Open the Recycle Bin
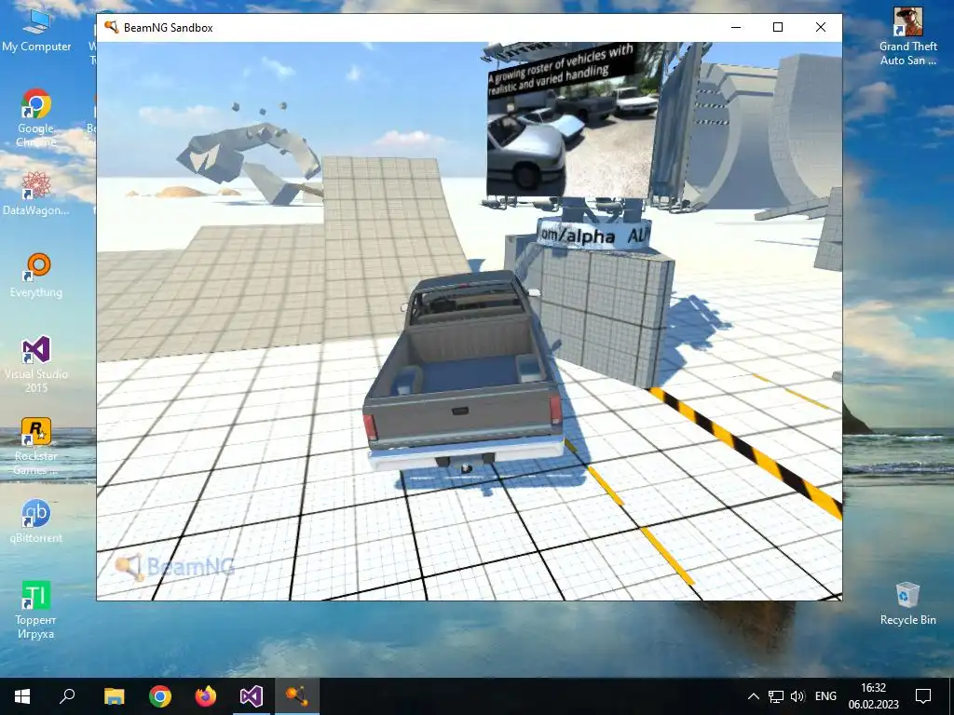 coord(907,603)
